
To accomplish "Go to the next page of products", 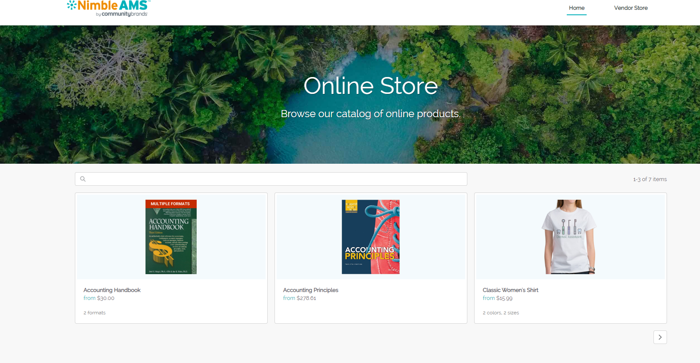I will pyautogui.click(x=660, y=337).
